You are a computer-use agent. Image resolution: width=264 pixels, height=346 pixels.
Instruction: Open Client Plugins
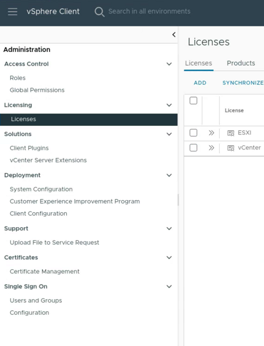pyautogui.click(x=29, y=148)
